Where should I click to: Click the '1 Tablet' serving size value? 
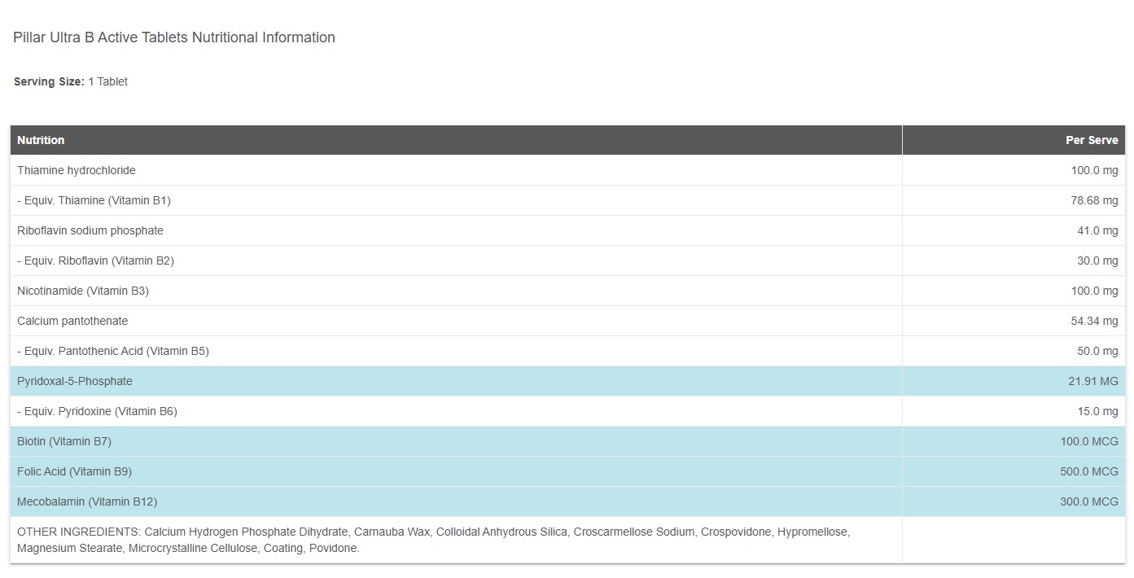(x=107, y=81)
